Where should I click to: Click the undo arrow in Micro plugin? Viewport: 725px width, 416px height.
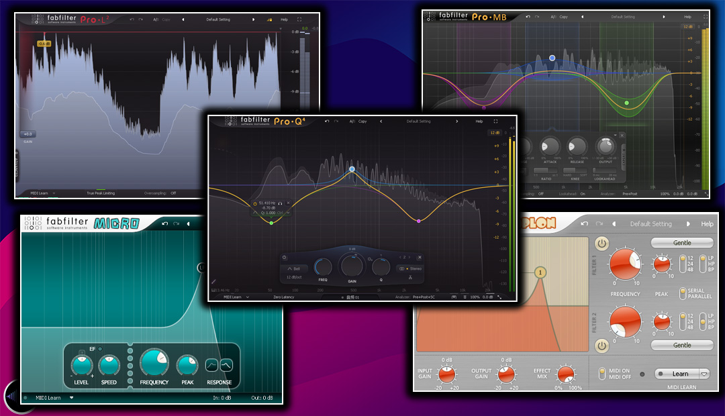pos(165,223)
